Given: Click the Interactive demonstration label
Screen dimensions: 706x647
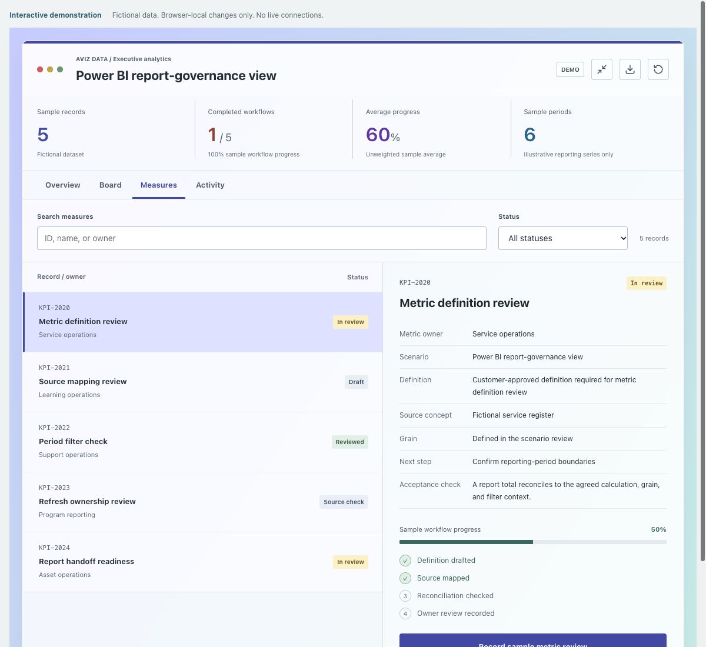Looking at the screenshot, I should (55, 15).
